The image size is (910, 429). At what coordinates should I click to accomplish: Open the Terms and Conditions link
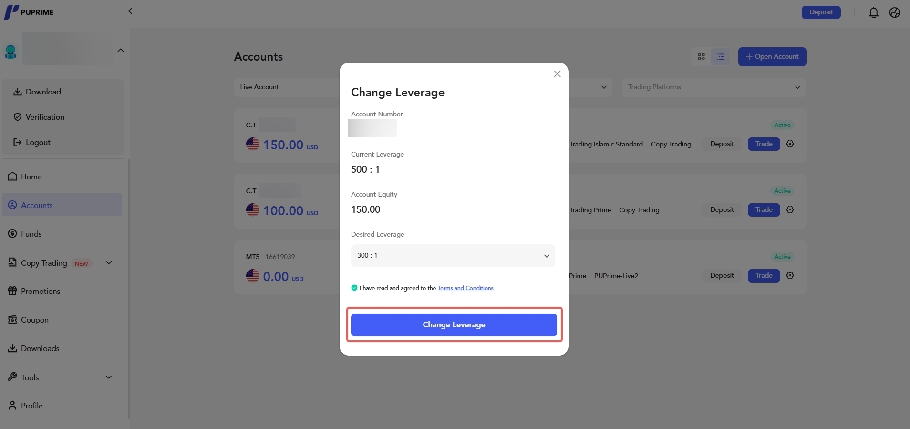click(x=465, y=288)
